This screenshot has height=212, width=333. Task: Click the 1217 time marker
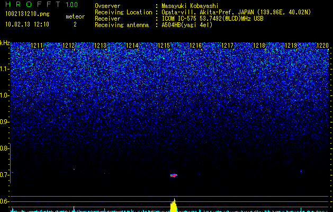[227, 46]
